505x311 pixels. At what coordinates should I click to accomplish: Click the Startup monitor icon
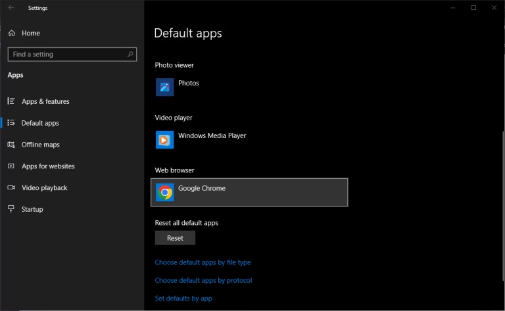click(x=11, y=209)
